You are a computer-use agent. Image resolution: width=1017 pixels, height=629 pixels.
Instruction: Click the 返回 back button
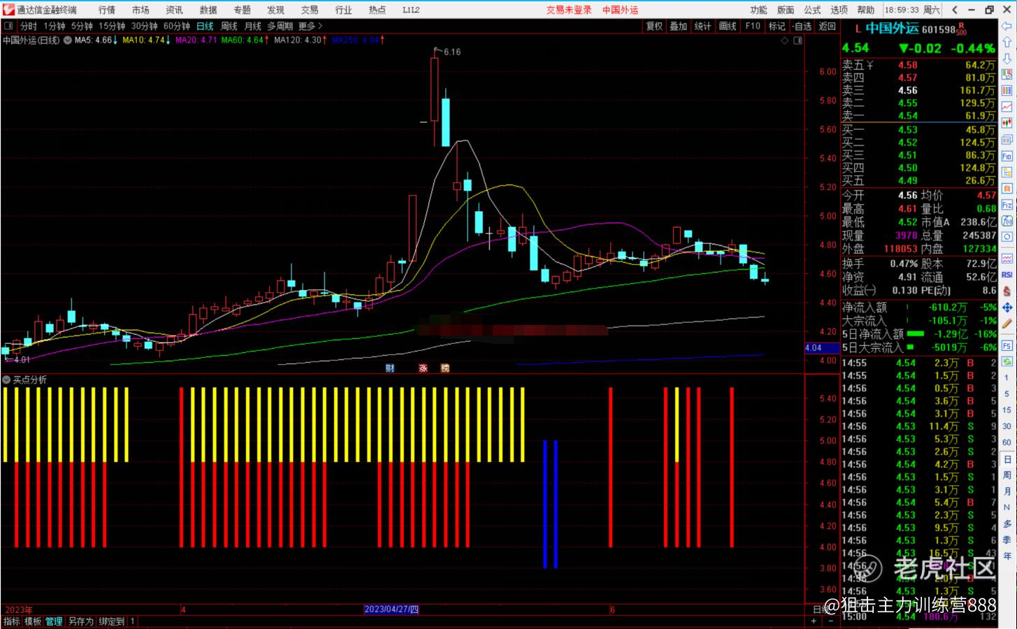pos(827,26)
